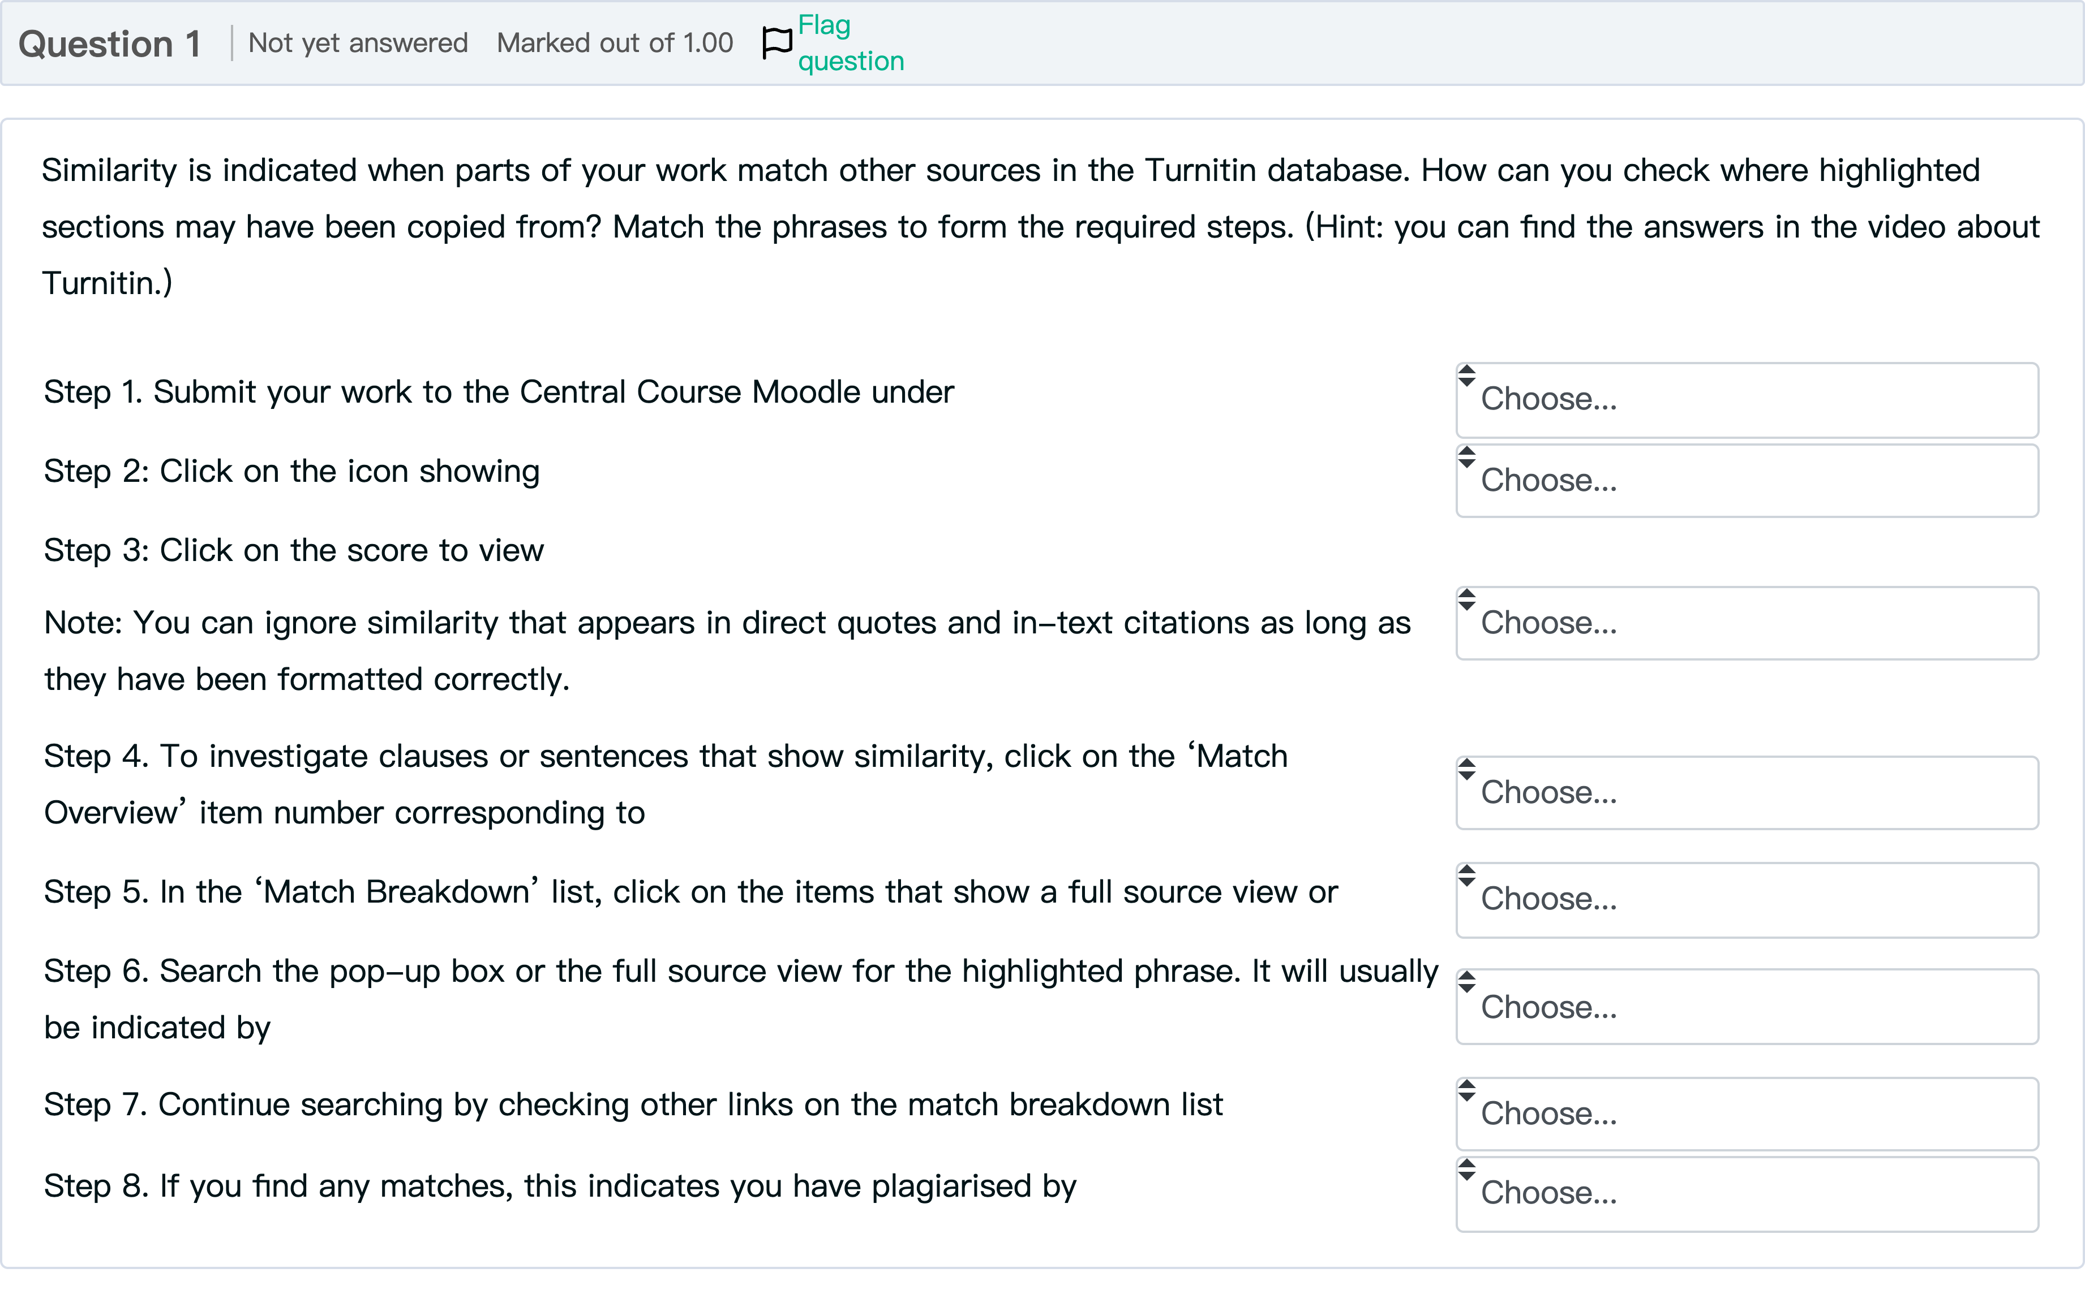Click the Question 1 heading

[x=109, y=44]
